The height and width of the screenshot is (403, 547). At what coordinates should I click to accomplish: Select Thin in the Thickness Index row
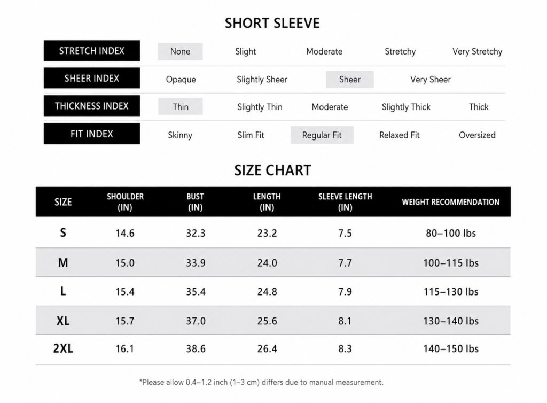click(181, 106)
